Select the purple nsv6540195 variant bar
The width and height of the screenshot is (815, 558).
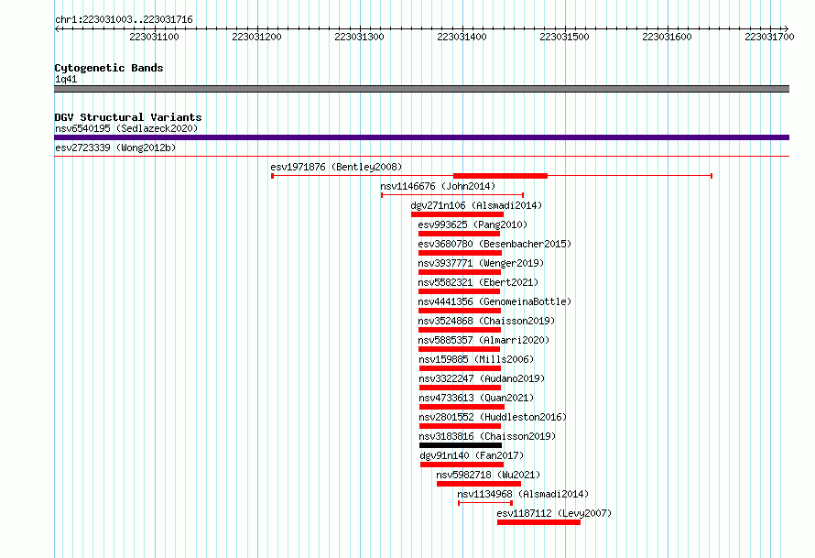421,137
